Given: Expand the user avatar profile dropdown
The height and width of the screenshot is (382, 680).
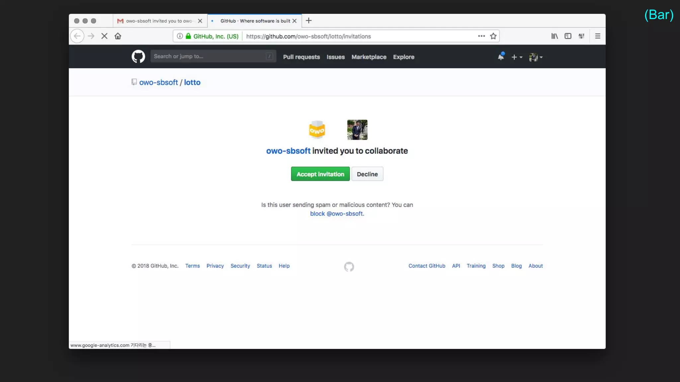Looking at the screenshot, I should point(536,57).
